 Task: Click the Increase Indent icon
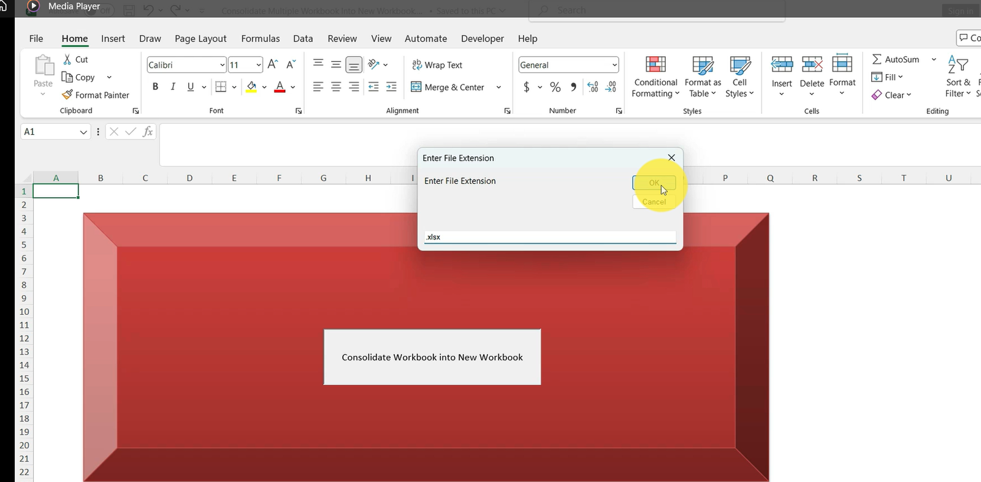tap(391, 87)
